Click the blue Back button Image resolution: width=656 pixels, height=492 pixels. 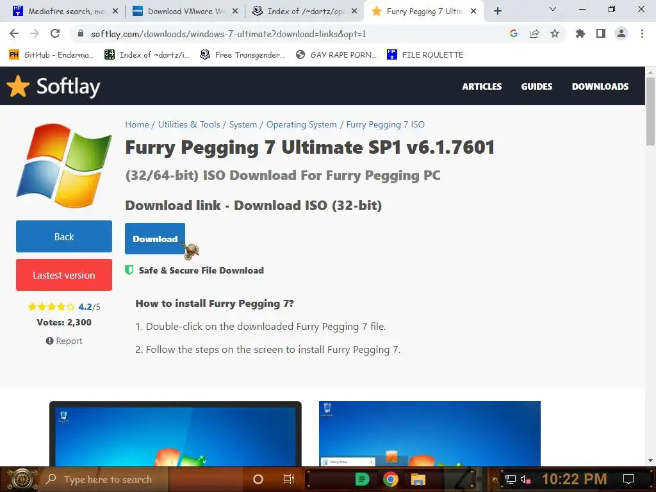64,236
